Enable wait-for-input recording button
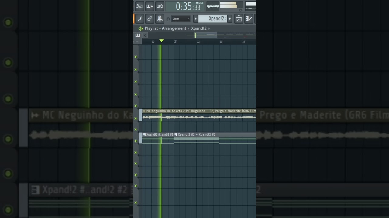 [150, 6]
